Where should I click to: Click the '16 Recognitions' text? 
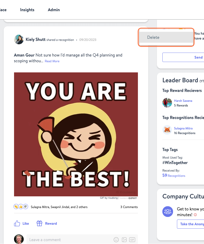click(185, 133)
